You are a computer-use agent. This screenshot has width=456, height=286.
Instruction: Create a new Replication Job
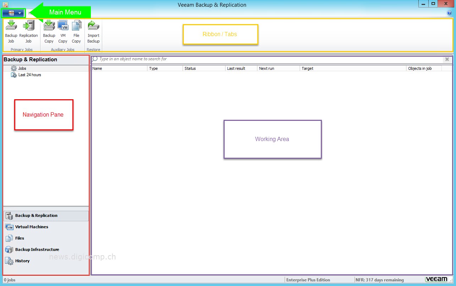[28, 32]
